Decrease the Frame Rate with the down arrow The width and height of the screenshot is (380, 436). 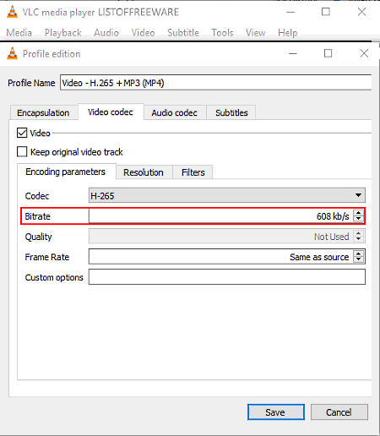[358, 259]
